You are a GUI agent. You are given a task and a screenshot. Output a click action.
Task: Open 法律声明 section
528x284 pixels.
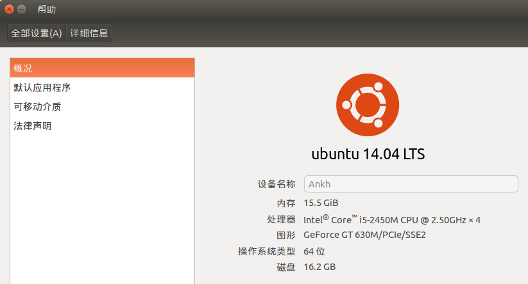[103, 126]
